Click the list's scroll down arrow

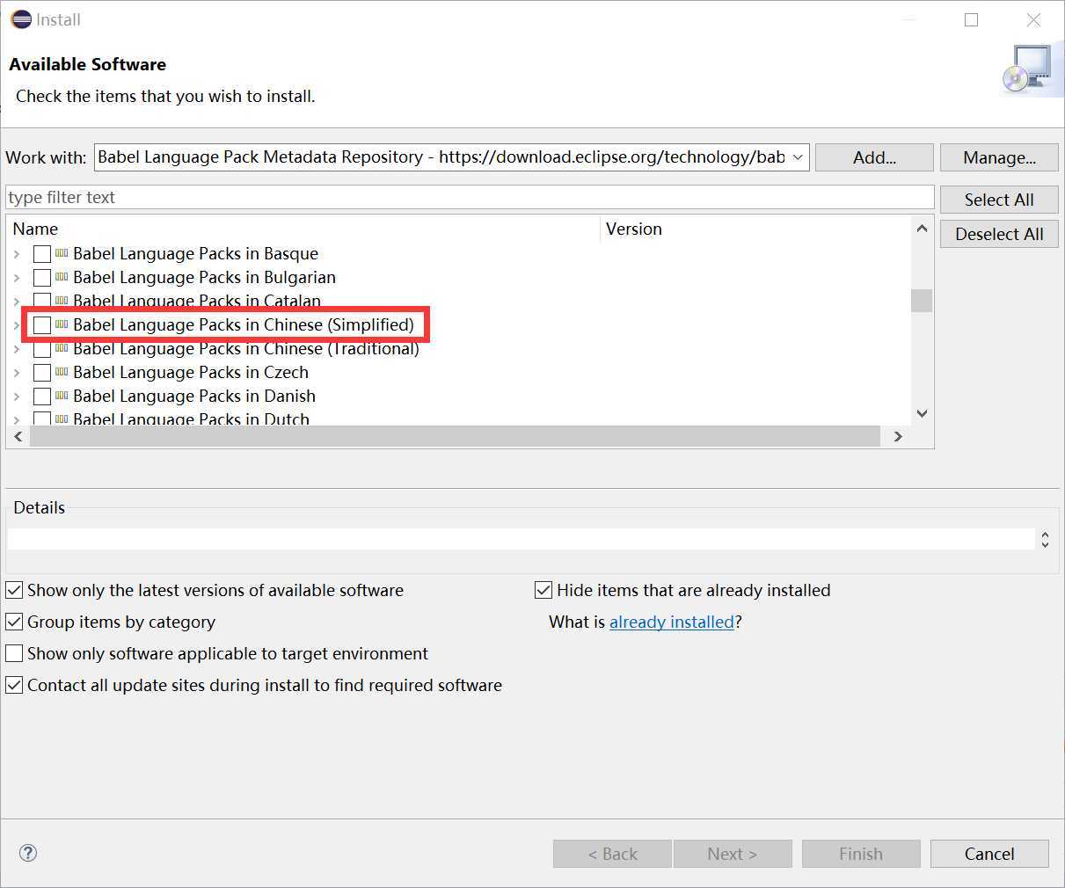tap(922, 413)
